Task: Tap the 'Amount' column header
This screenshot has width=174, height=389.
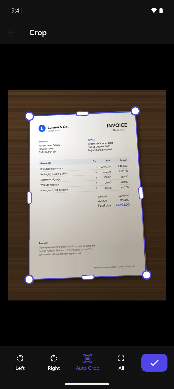Action: 123,160
